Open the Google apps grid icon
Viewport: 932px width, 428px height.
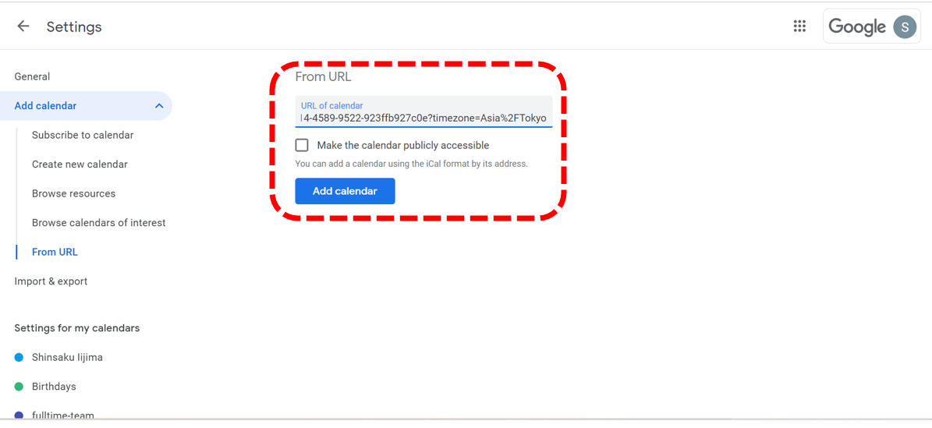pos(799,27)
